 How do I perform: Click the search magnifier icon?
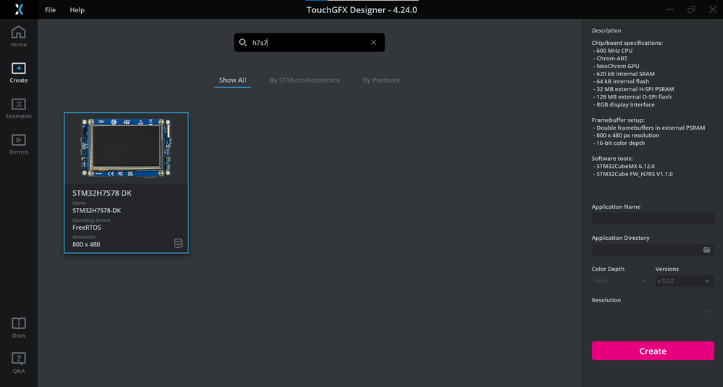point(243,43)
